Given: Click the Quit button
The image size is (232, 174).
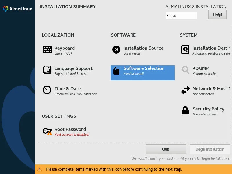Looking at the screenshot, I should click(x=166, y=149).
